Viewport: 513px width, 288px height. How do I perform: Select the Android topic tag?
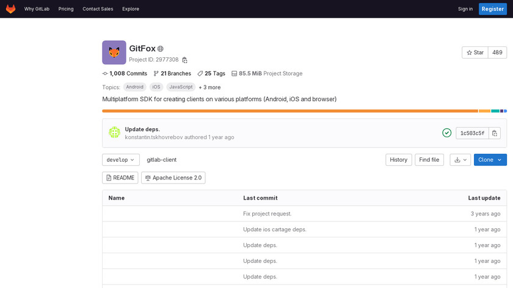[135, 87]
